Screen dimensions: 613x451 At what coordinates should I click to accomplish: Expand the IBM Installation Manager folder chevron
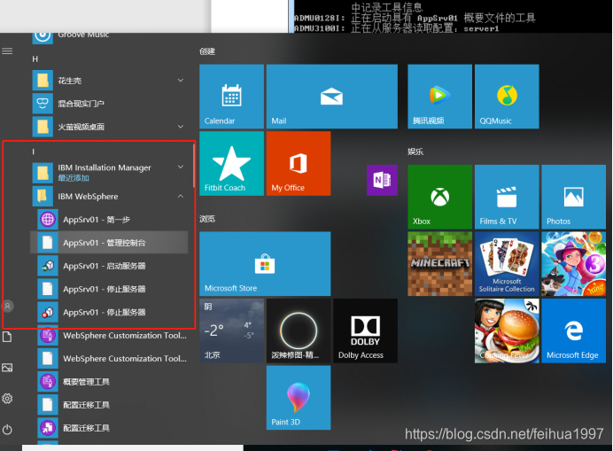tap(181, 167)
